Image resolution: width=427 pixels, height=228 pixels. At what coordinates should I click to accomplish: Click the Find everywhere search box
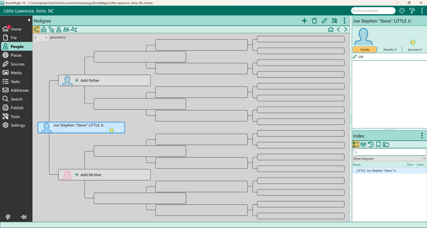coord(373,11)
